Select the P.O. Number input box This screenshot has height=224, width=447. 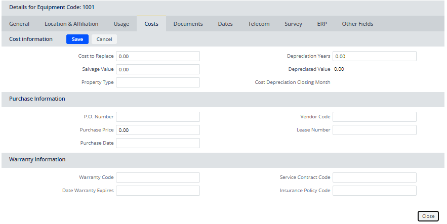tap(158, 117)
